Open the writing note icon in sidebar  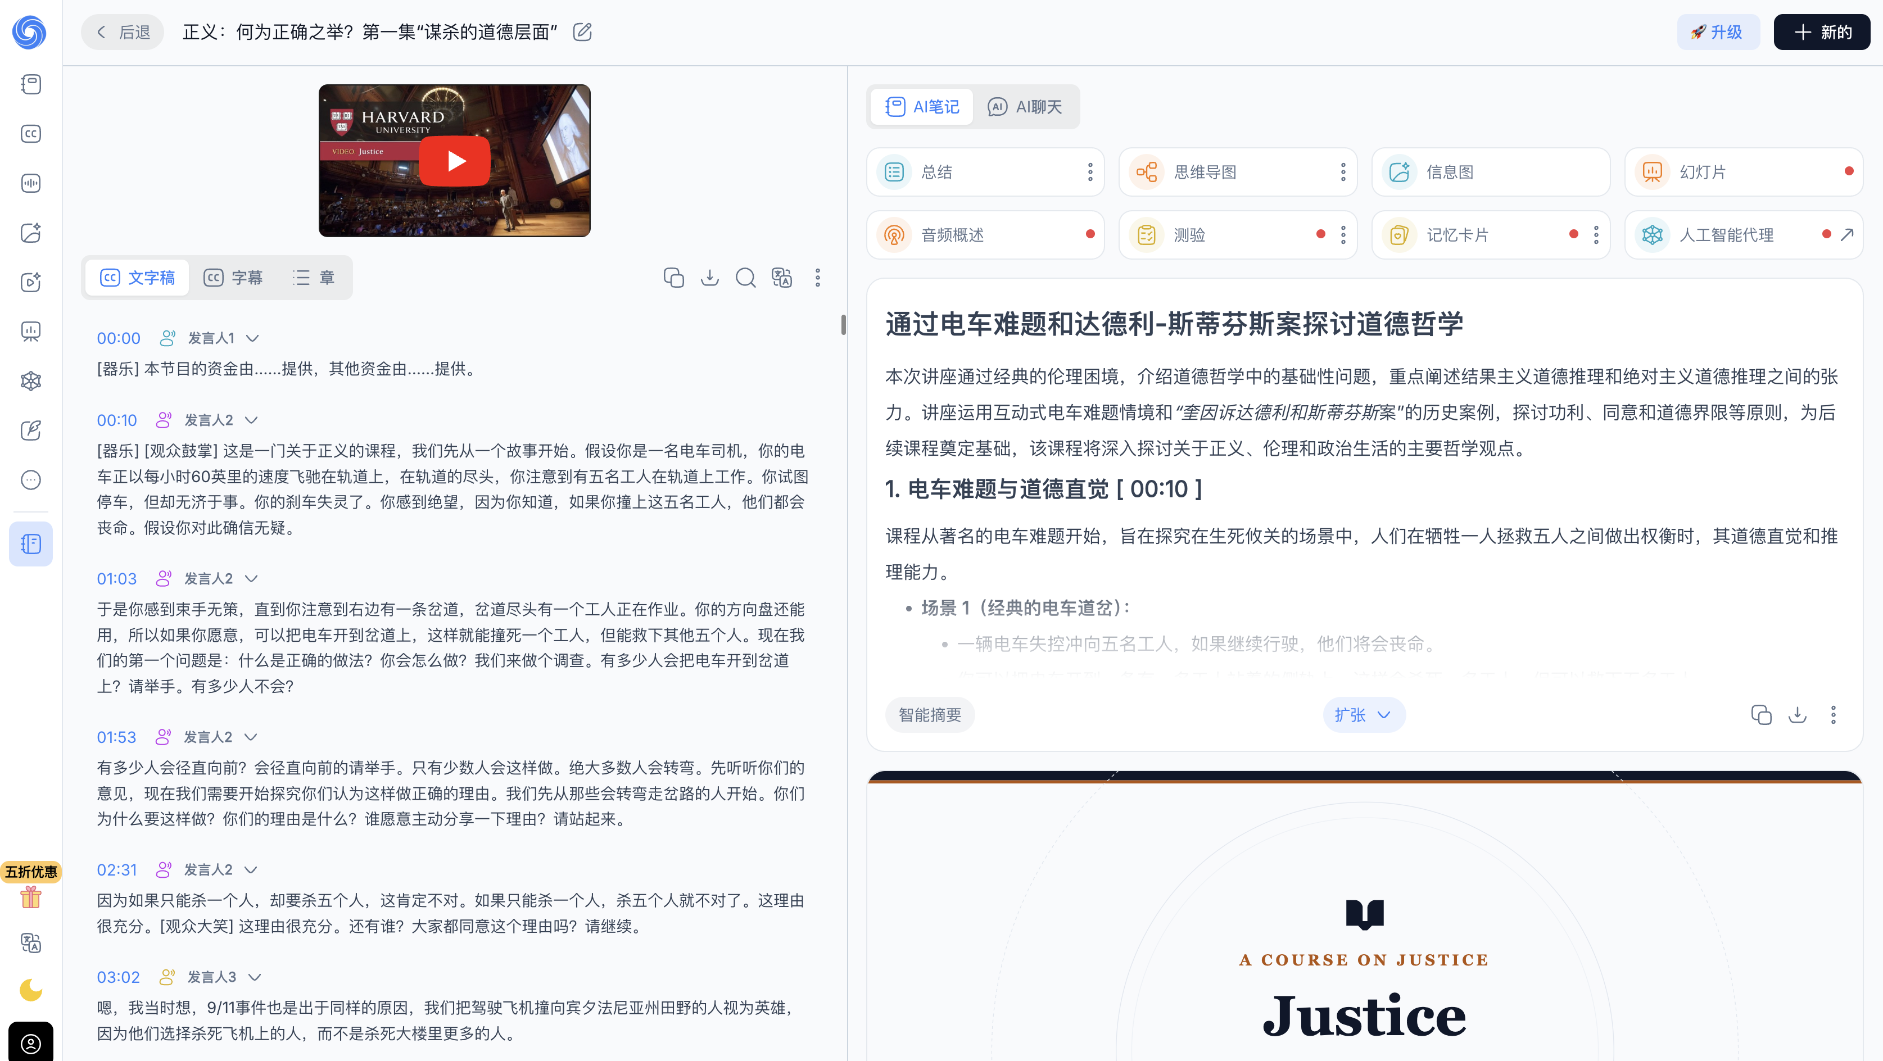(x=31, y=430)
